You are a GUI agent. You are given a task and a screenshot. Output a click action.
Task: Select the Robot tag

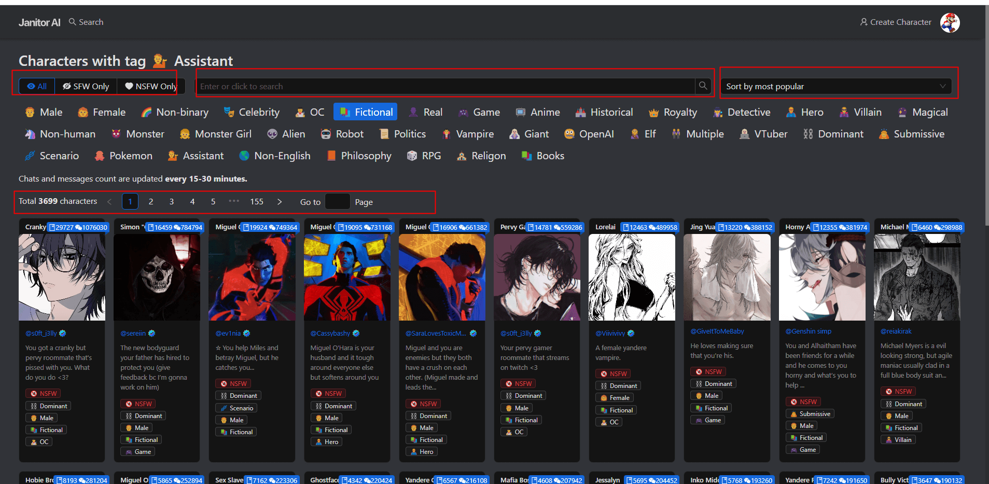click(x=342, y=134)
